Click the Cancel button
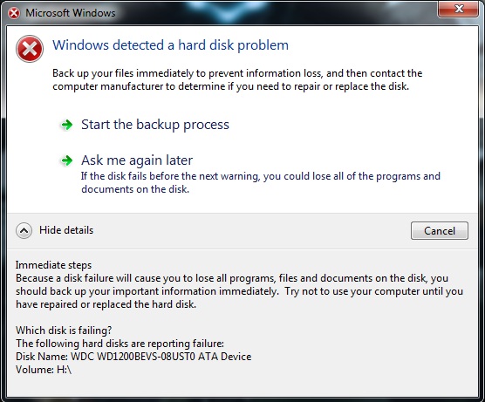This screenshot has height=402, width=485. click(440, 231)
